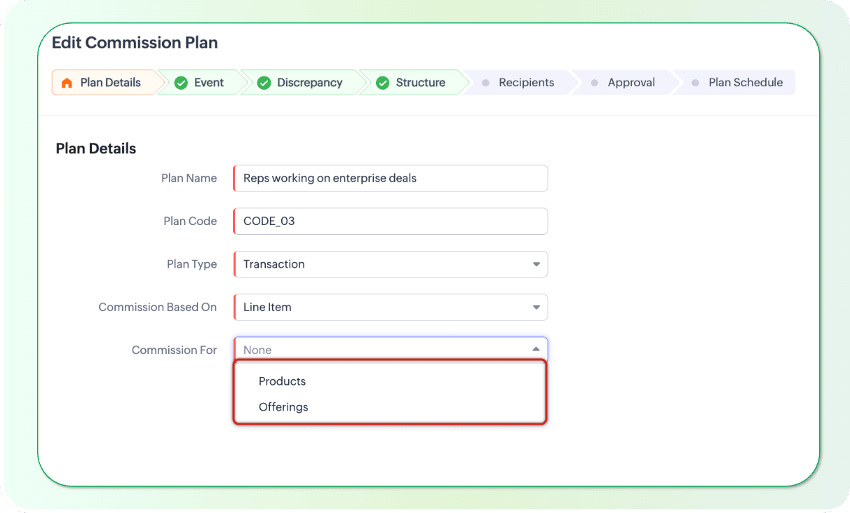850x513 pixels.
Task: Click the Transaction value in Plan Type
Action: pos(274,264)
